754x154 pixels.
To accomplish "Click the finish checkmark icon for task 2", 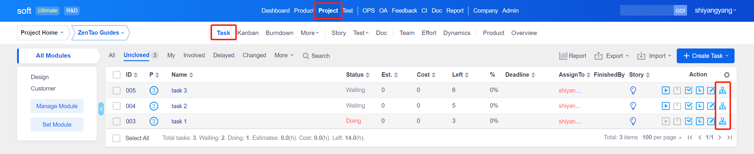I will [689, 106].
